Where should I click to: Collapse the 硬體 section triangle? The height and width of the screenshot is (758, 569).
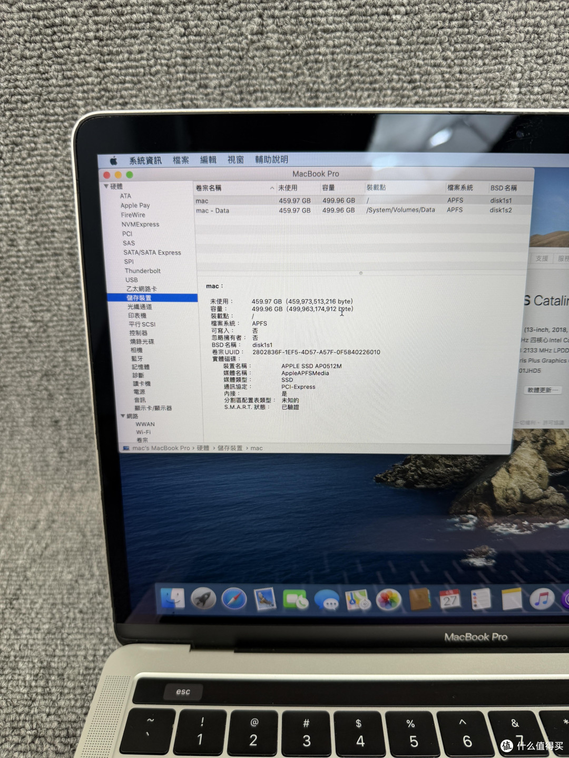106,186
